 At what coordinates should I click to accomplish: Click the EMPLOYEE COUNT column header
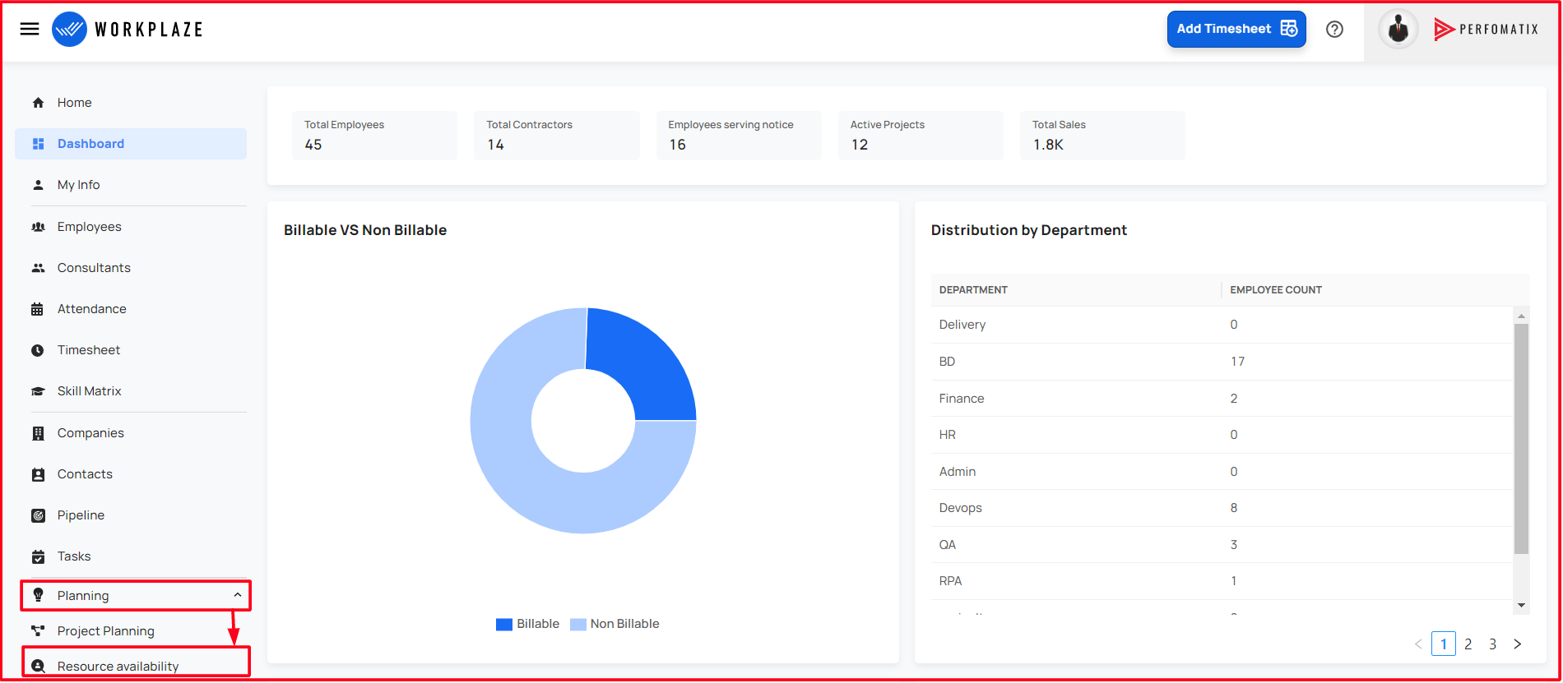[x=1276, y=290]
